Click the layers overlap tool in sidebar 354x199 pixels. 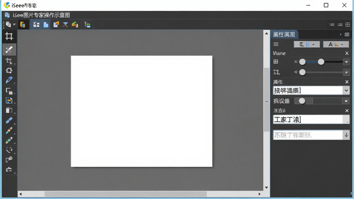tap(9, 91)
